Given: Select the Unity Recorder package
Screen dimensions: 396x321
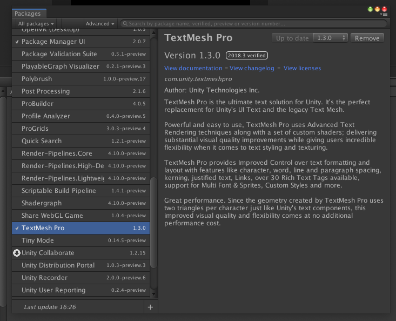Looking at the screenshot, I should pyautogui.click(x=80, y=278).
